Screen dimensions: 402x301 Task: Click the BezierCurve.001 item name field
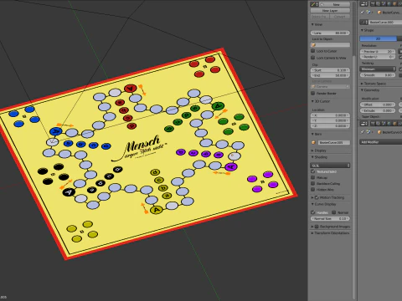point(333,142)
